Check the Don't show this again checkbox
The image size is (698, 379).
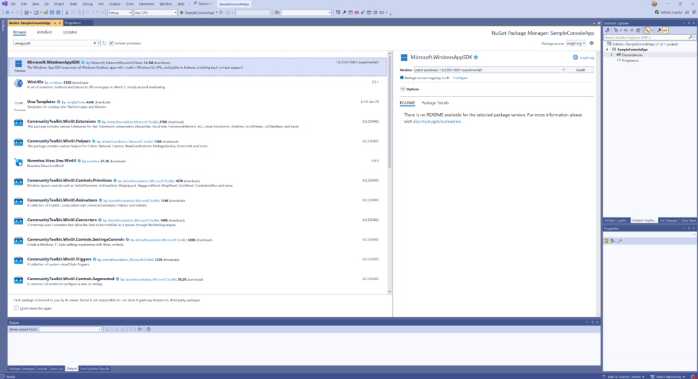coord(16,308)
